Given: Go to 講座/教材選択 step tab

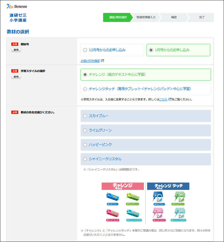Looking at the screenshot, I should (x=118, y=17).
